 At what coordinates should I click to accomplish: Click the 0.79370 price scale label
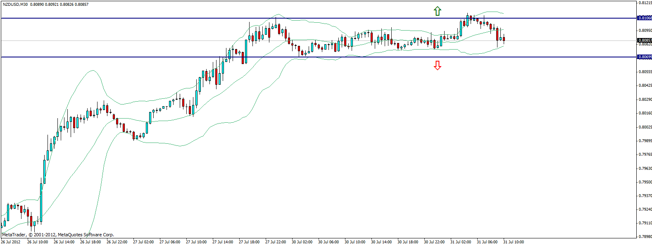[x=645, y=196]
